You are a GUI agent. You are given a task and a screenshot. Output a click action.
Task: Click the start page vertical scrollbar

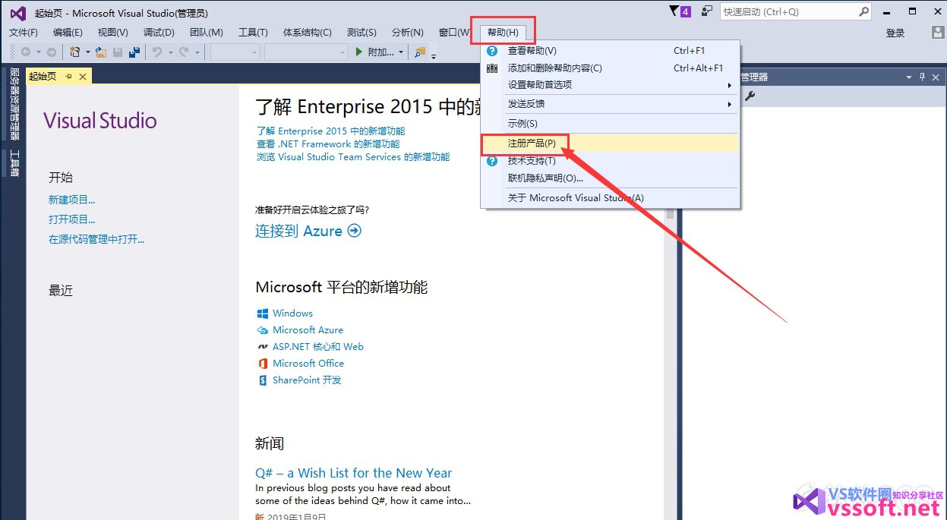tap(671, 364)
